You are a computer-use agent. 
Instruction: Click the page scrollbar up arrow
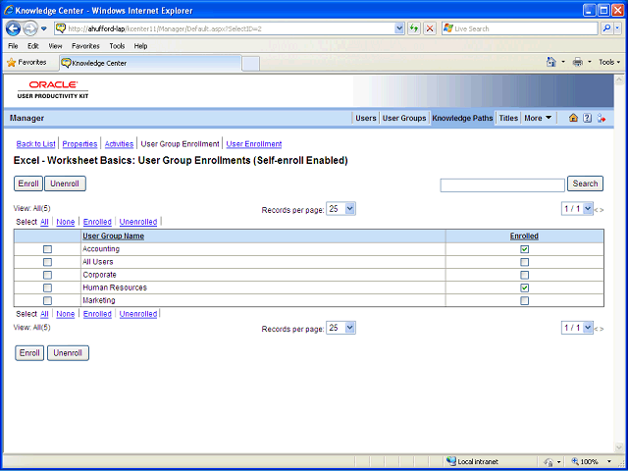pos(619,79)
